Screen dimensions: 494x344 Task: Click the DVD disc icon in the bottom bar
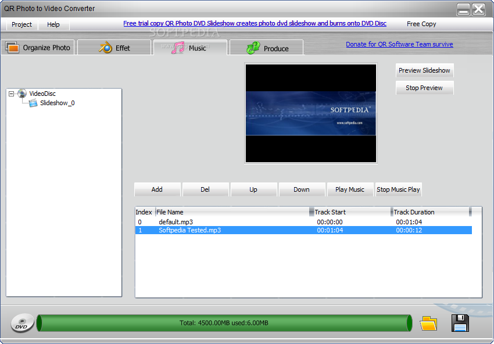[x=22, y=323]
